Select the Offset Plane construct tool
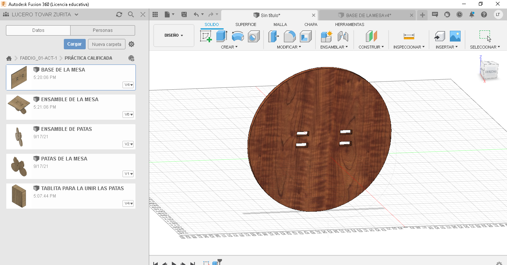This screenshot has height=265, width=507. point(371,36)
